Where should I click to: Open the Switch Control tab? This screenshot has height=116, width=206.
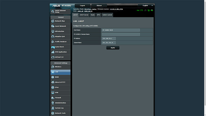pos(107,15)
